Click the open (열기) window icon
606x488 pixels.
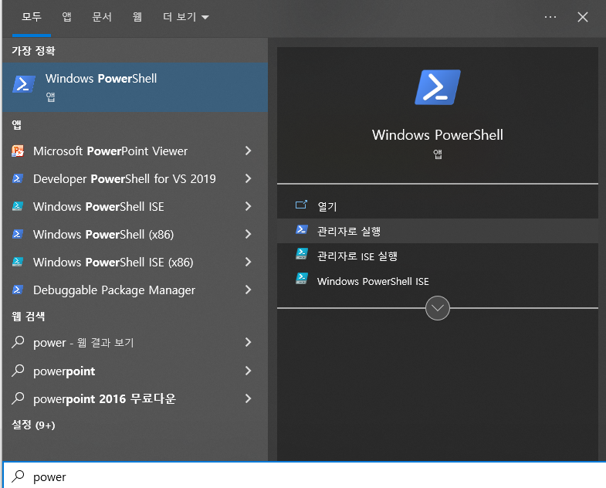click(x=301, y=205)
